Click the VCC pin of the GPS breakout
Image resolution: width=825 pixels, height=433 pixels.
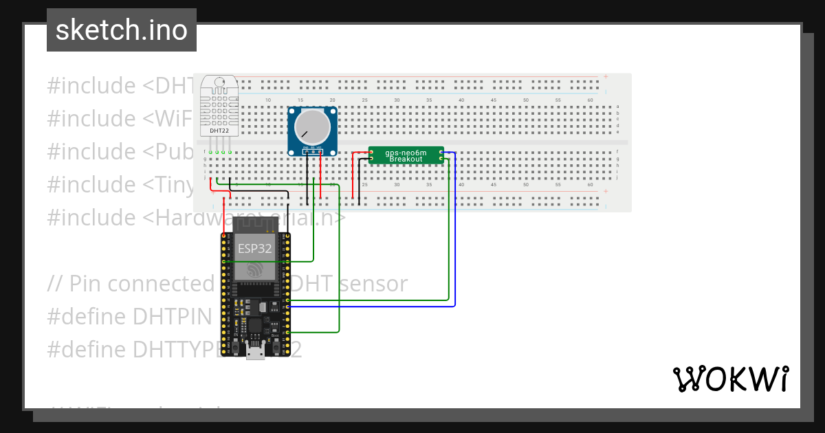coord(372,151)
